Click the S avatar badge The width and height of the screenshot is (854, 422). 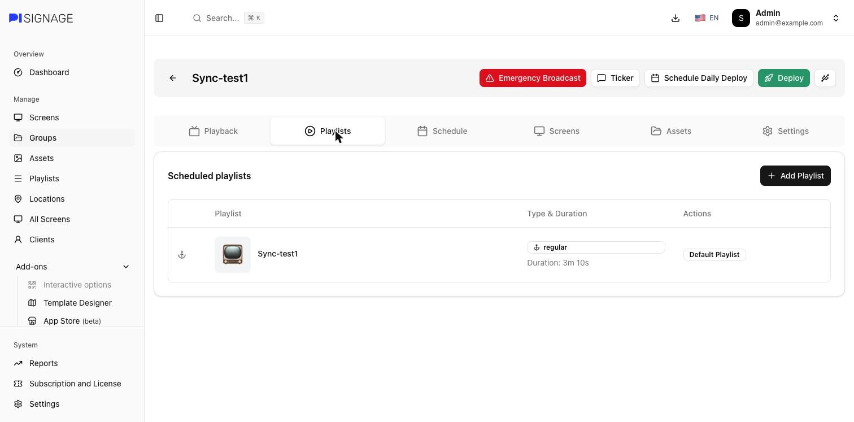(741, 18)
